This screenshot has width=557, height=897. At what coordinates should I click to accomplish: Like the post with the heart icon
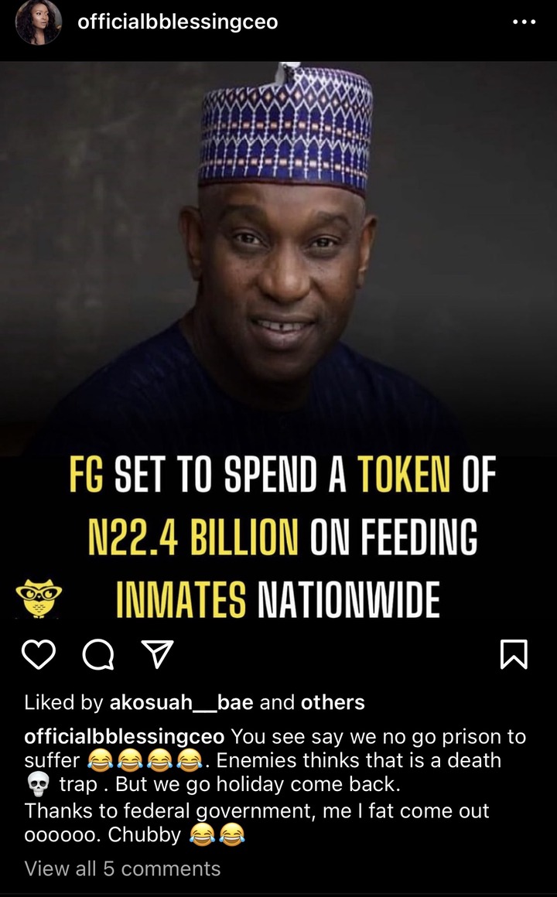[39, 654]
